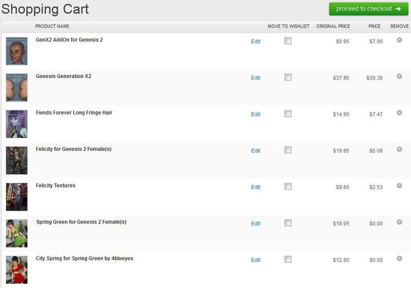Edit the Spring Green for Genesis 2 item

(256, 224)
